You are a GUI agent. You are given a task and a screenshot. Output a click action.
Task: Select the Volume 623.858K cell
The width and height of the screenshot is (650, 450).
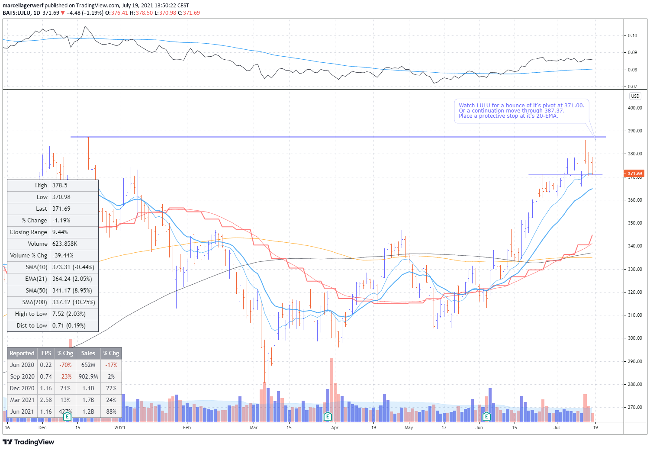74,244
